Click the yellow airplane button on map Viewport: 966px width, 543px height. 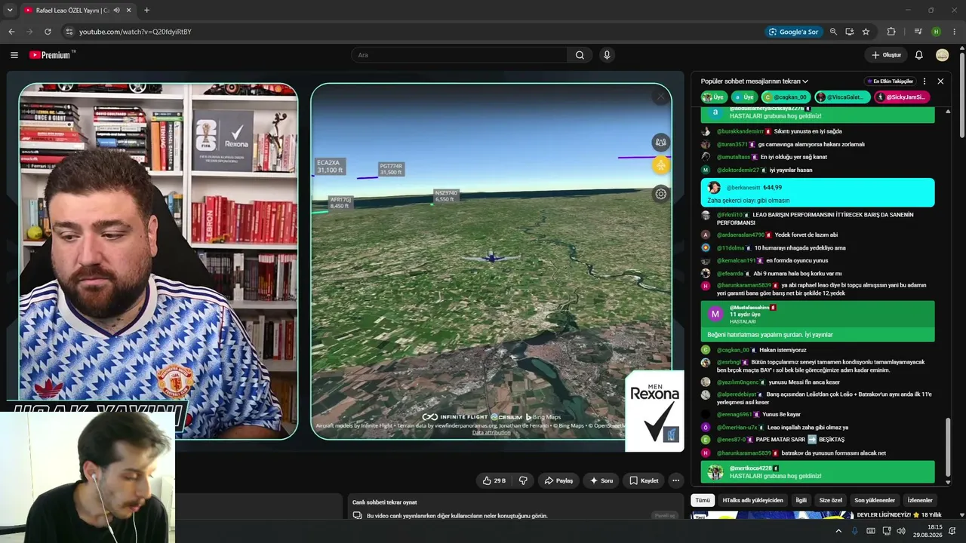(x=660, y=165)
